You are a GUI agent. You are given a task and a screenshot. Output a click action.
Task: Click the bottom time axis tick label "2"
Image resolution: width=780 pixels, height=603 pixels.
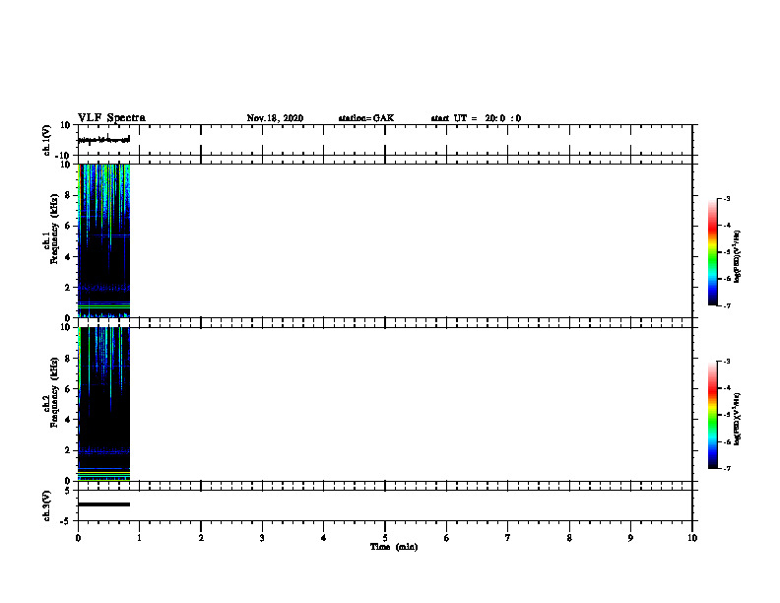201,538
